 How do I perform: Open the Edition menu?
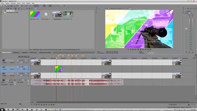tap(7, 3)
